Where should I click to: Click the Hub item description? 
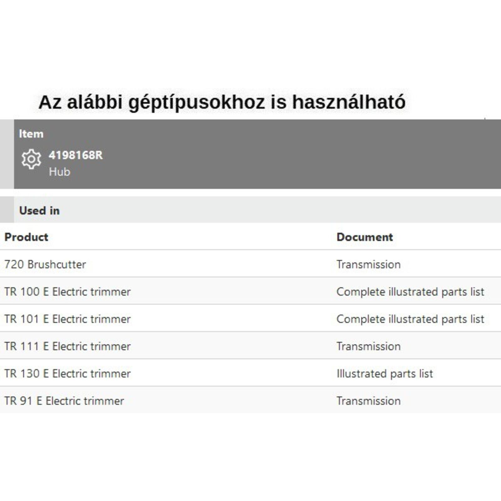point(59,172)
